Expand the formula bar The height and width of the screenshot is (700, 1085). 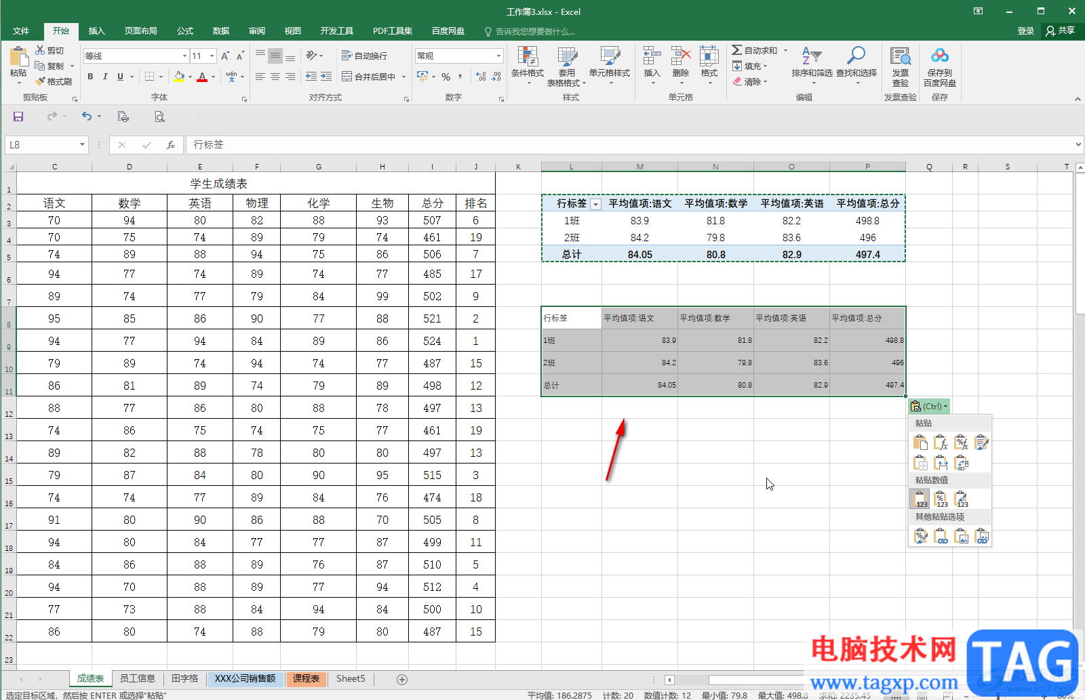click(x=1078, y=144)
